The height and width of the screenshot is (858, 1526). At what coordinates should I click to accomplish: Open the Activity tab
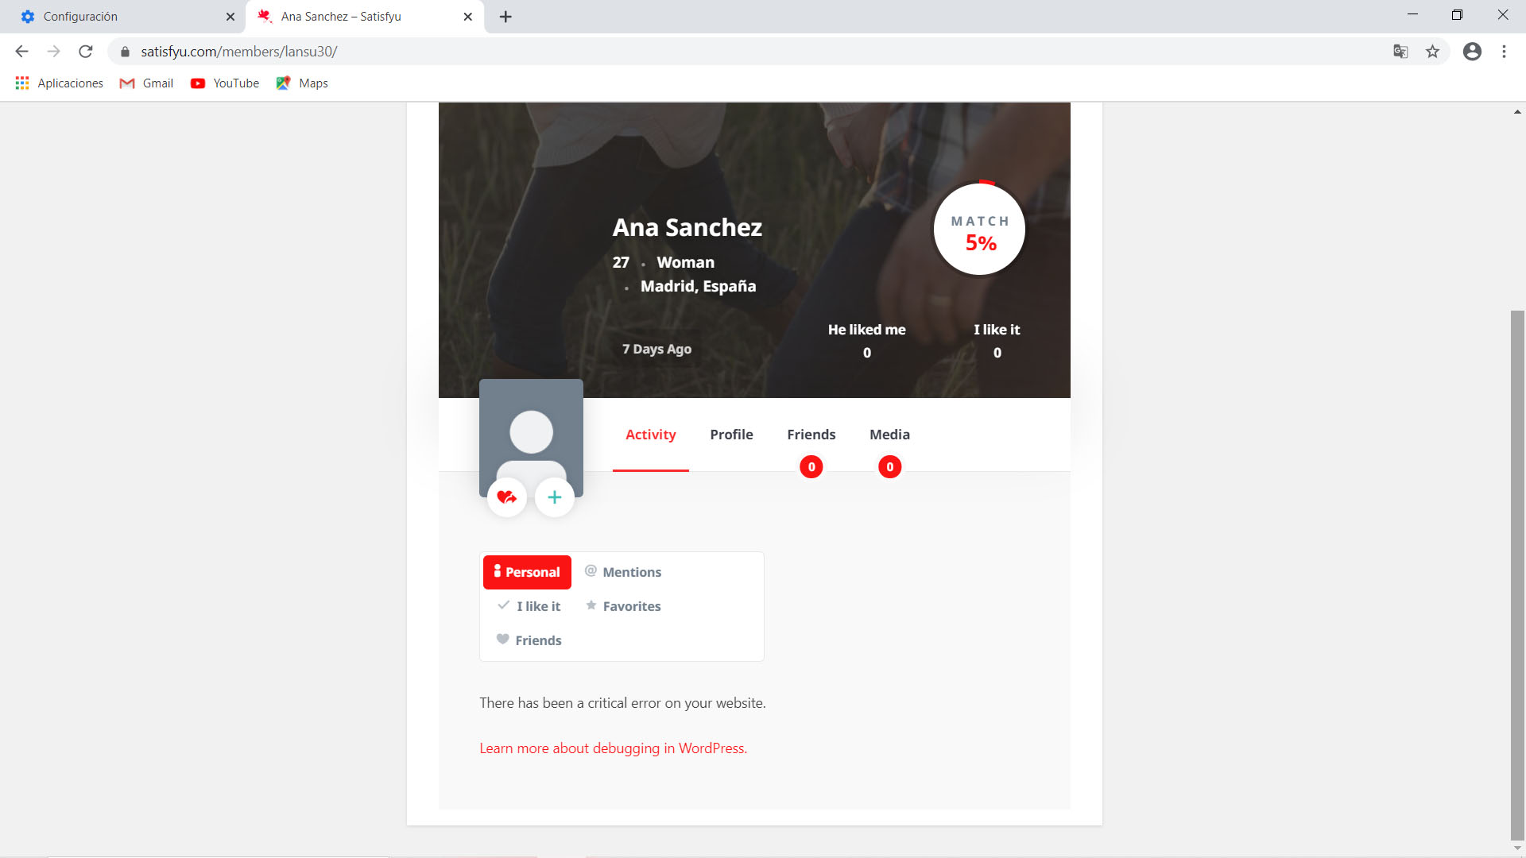pyautogui.click(x=651, y=435)
